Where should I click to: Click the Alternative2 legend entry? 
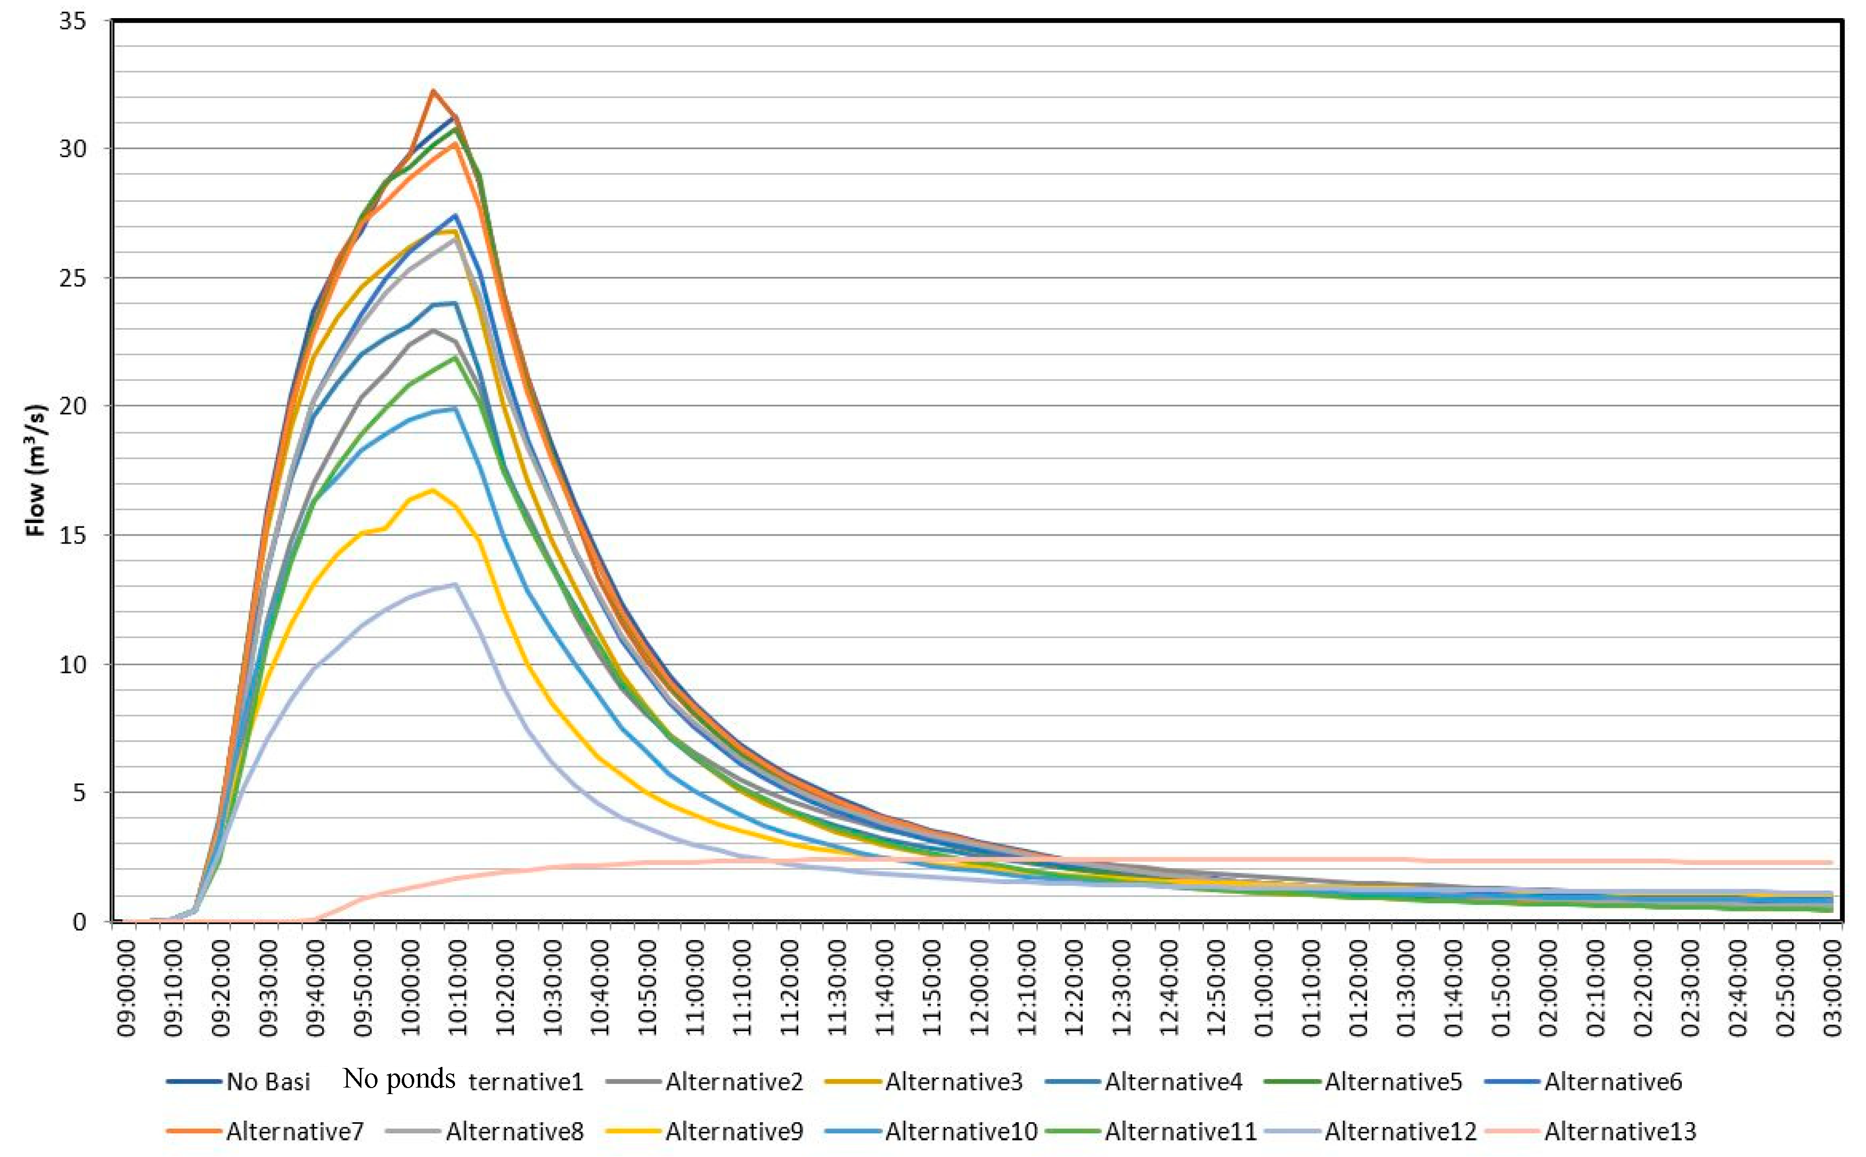coord(733,1082)
